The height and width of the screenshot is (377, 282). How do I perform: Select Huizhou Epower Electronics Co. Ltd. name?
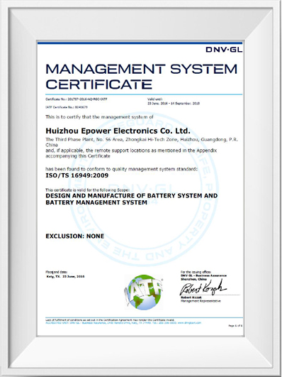(x=118, y=131)
